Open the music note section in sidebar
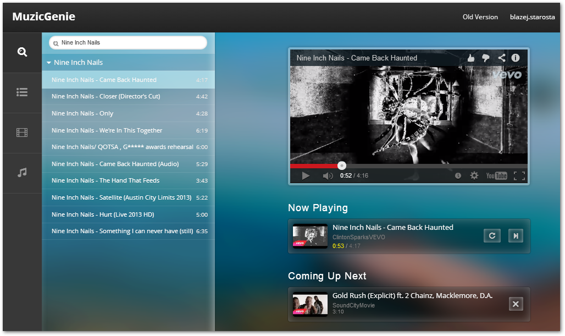Image resolution: width=565 pixels, height=336 pixels. pyautogui.click(x=23, y=173)
